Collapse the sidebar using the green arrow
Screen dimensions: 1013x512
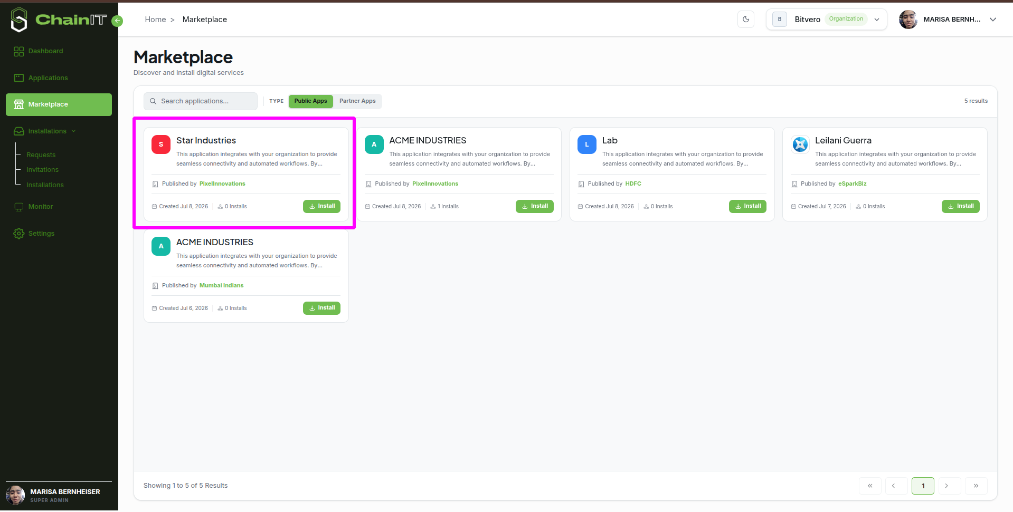tap(118, 21)
